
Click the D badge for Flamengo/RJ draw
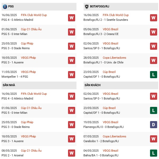pyautogui.click(x=153, y=125)
